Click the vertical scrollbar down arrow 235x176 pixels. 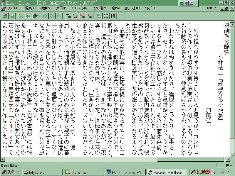click(232, 155)
